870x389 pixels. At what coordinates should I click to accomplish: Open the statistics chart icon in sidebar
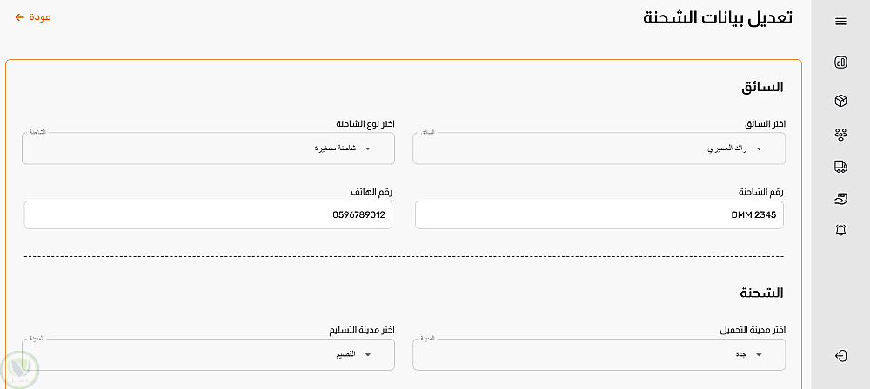pyautogui.click(x=840, y=63)
